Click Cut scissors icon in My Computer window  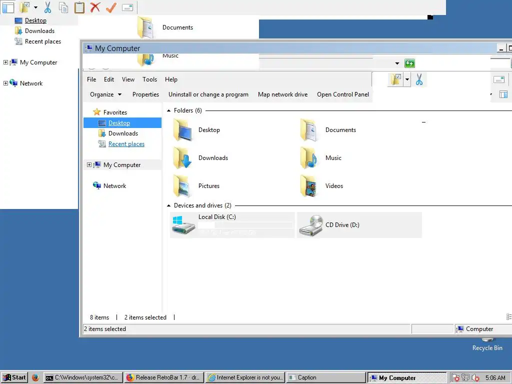coord(419,79)
